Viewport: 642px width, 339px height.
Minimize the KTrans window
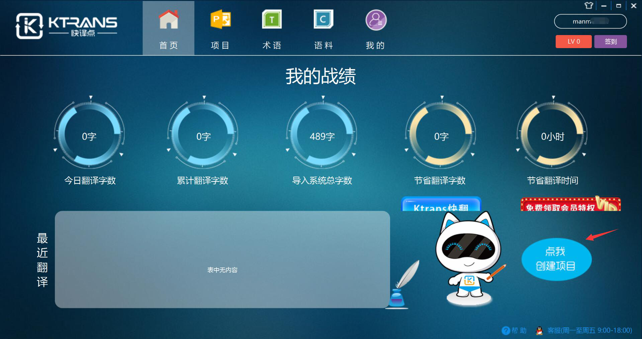click(604, 6)
